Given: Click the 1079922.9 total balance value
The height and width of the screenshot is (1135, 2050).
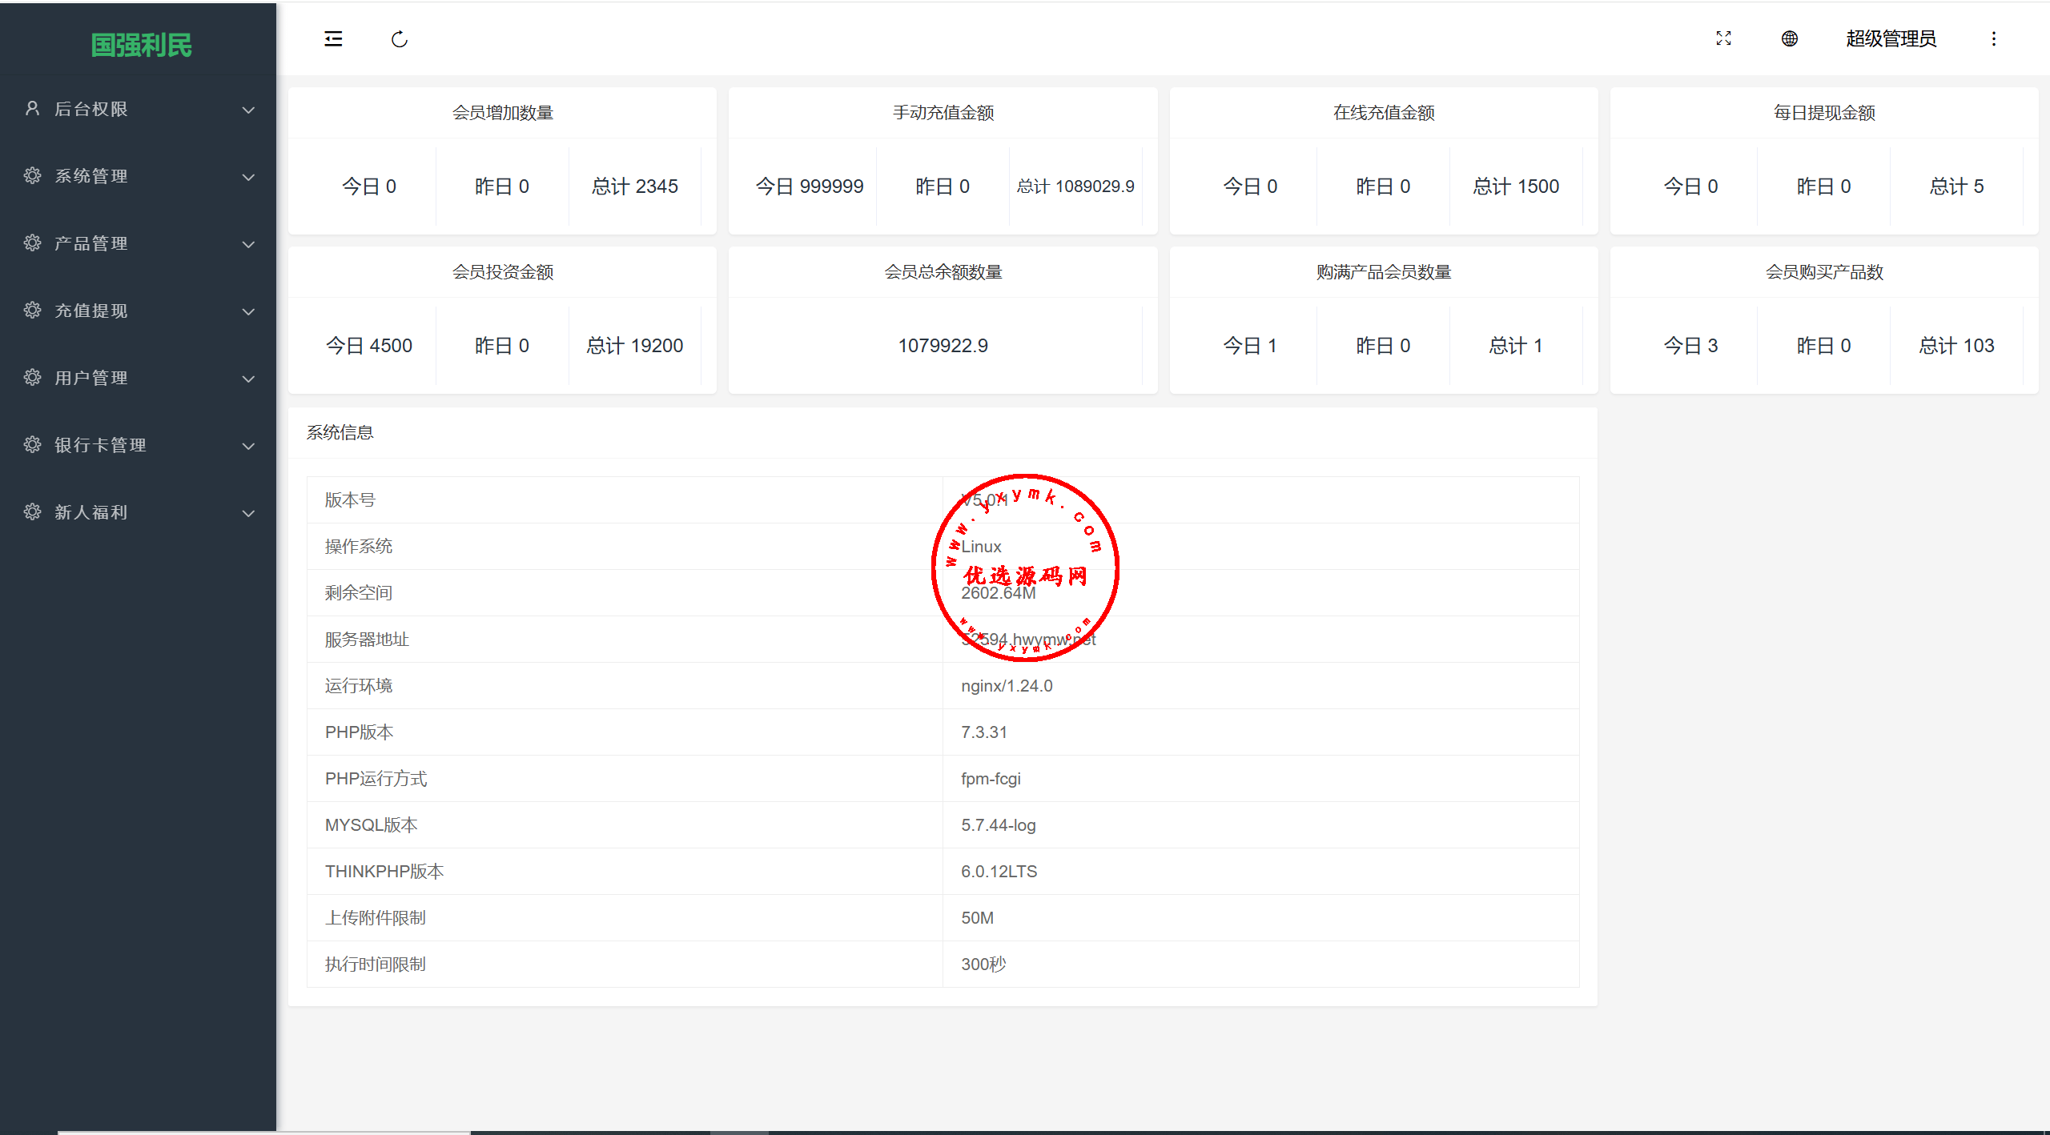Looking at the screenshot, I should tap(943, 346).
